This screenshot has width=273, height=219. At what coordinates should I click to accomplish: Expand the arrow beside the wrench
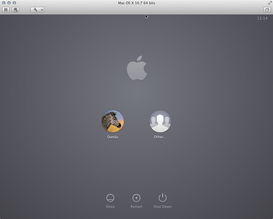[x=42, y=10]
